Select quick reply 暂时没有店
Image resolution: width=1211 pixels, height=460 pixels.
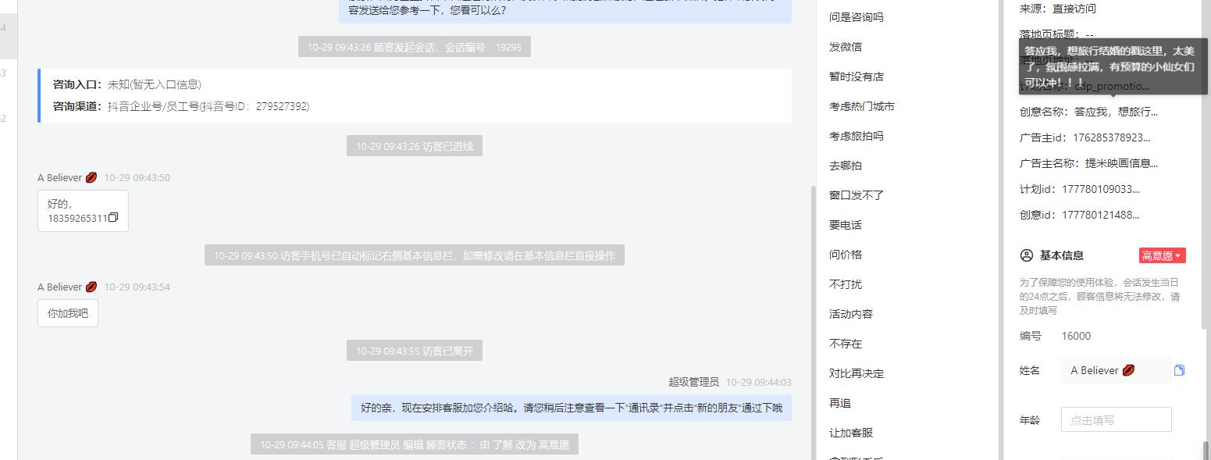(857, 77)
